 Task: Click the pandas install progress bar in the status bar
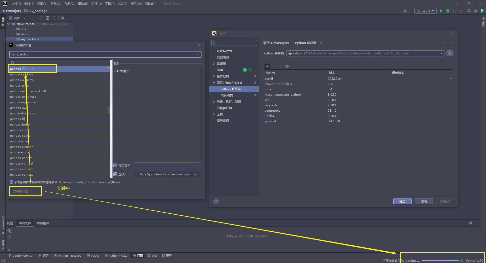pyautogui.click(x=440, y=261)
